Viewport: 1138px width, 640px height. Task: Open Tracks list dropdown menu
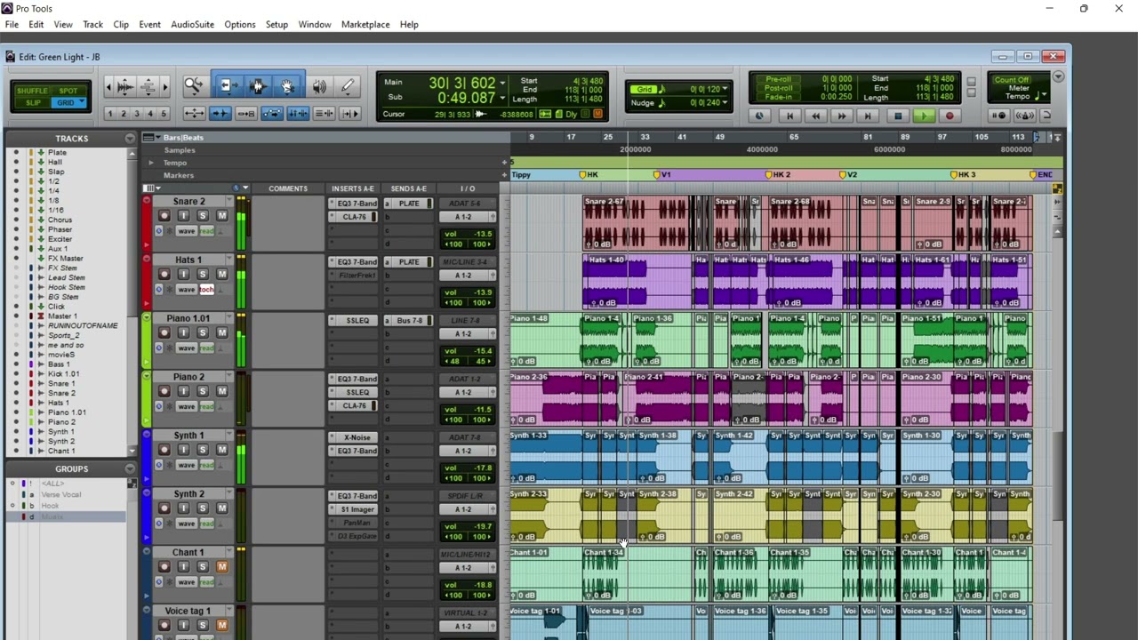click(130, 139)
